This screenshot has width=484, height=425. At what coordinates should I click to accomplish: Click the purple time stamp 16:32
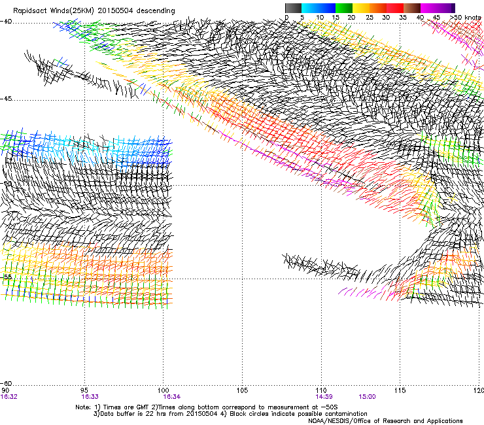[9, 397]
